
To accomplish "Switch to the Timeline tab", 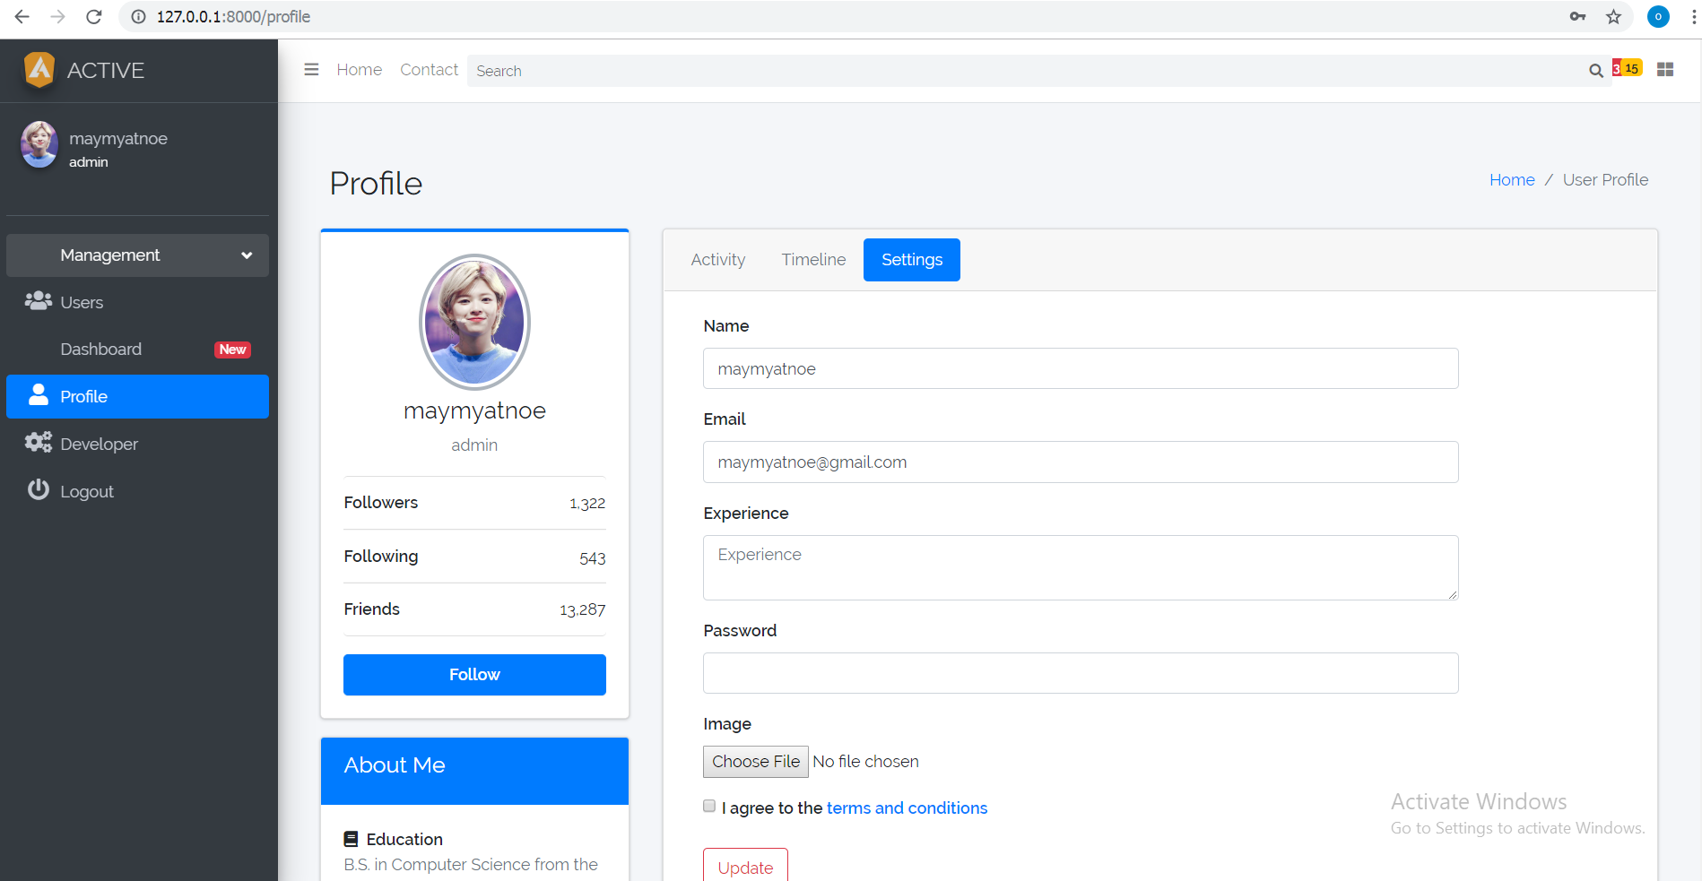I will point(813,260).
